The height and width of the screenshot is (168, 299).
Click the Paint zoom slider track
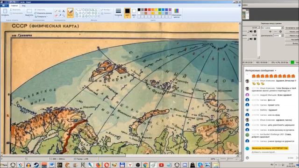click(x=227, y=159)
